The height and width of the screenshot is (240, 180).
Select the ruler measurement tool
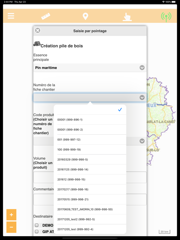[46, 16]
